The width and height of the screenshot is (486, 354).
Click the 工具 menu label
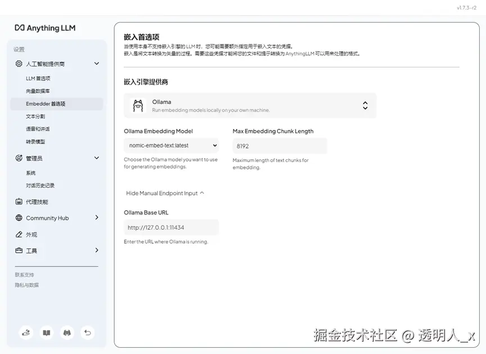(31, 250)
